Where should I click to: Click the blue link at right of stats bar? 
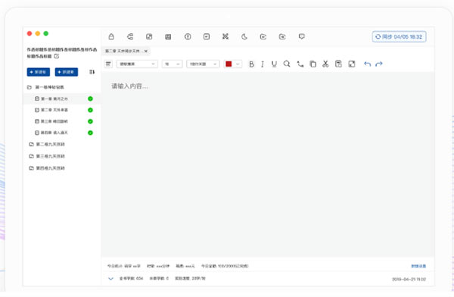click(x=418, y=266)
